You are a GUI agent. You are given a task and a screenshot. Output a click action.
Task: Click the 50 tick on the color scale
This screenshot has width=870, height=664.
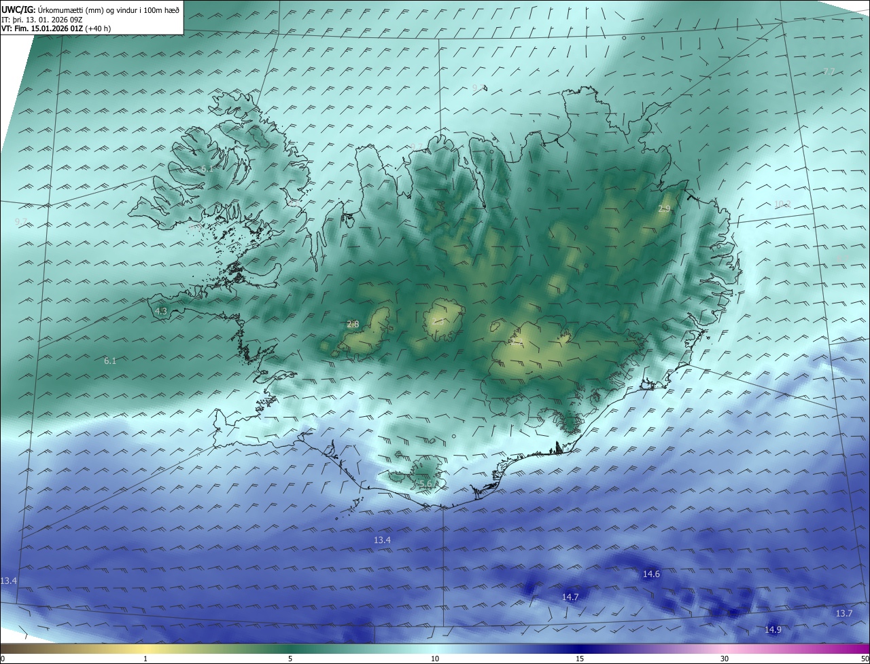coord(865,659)
